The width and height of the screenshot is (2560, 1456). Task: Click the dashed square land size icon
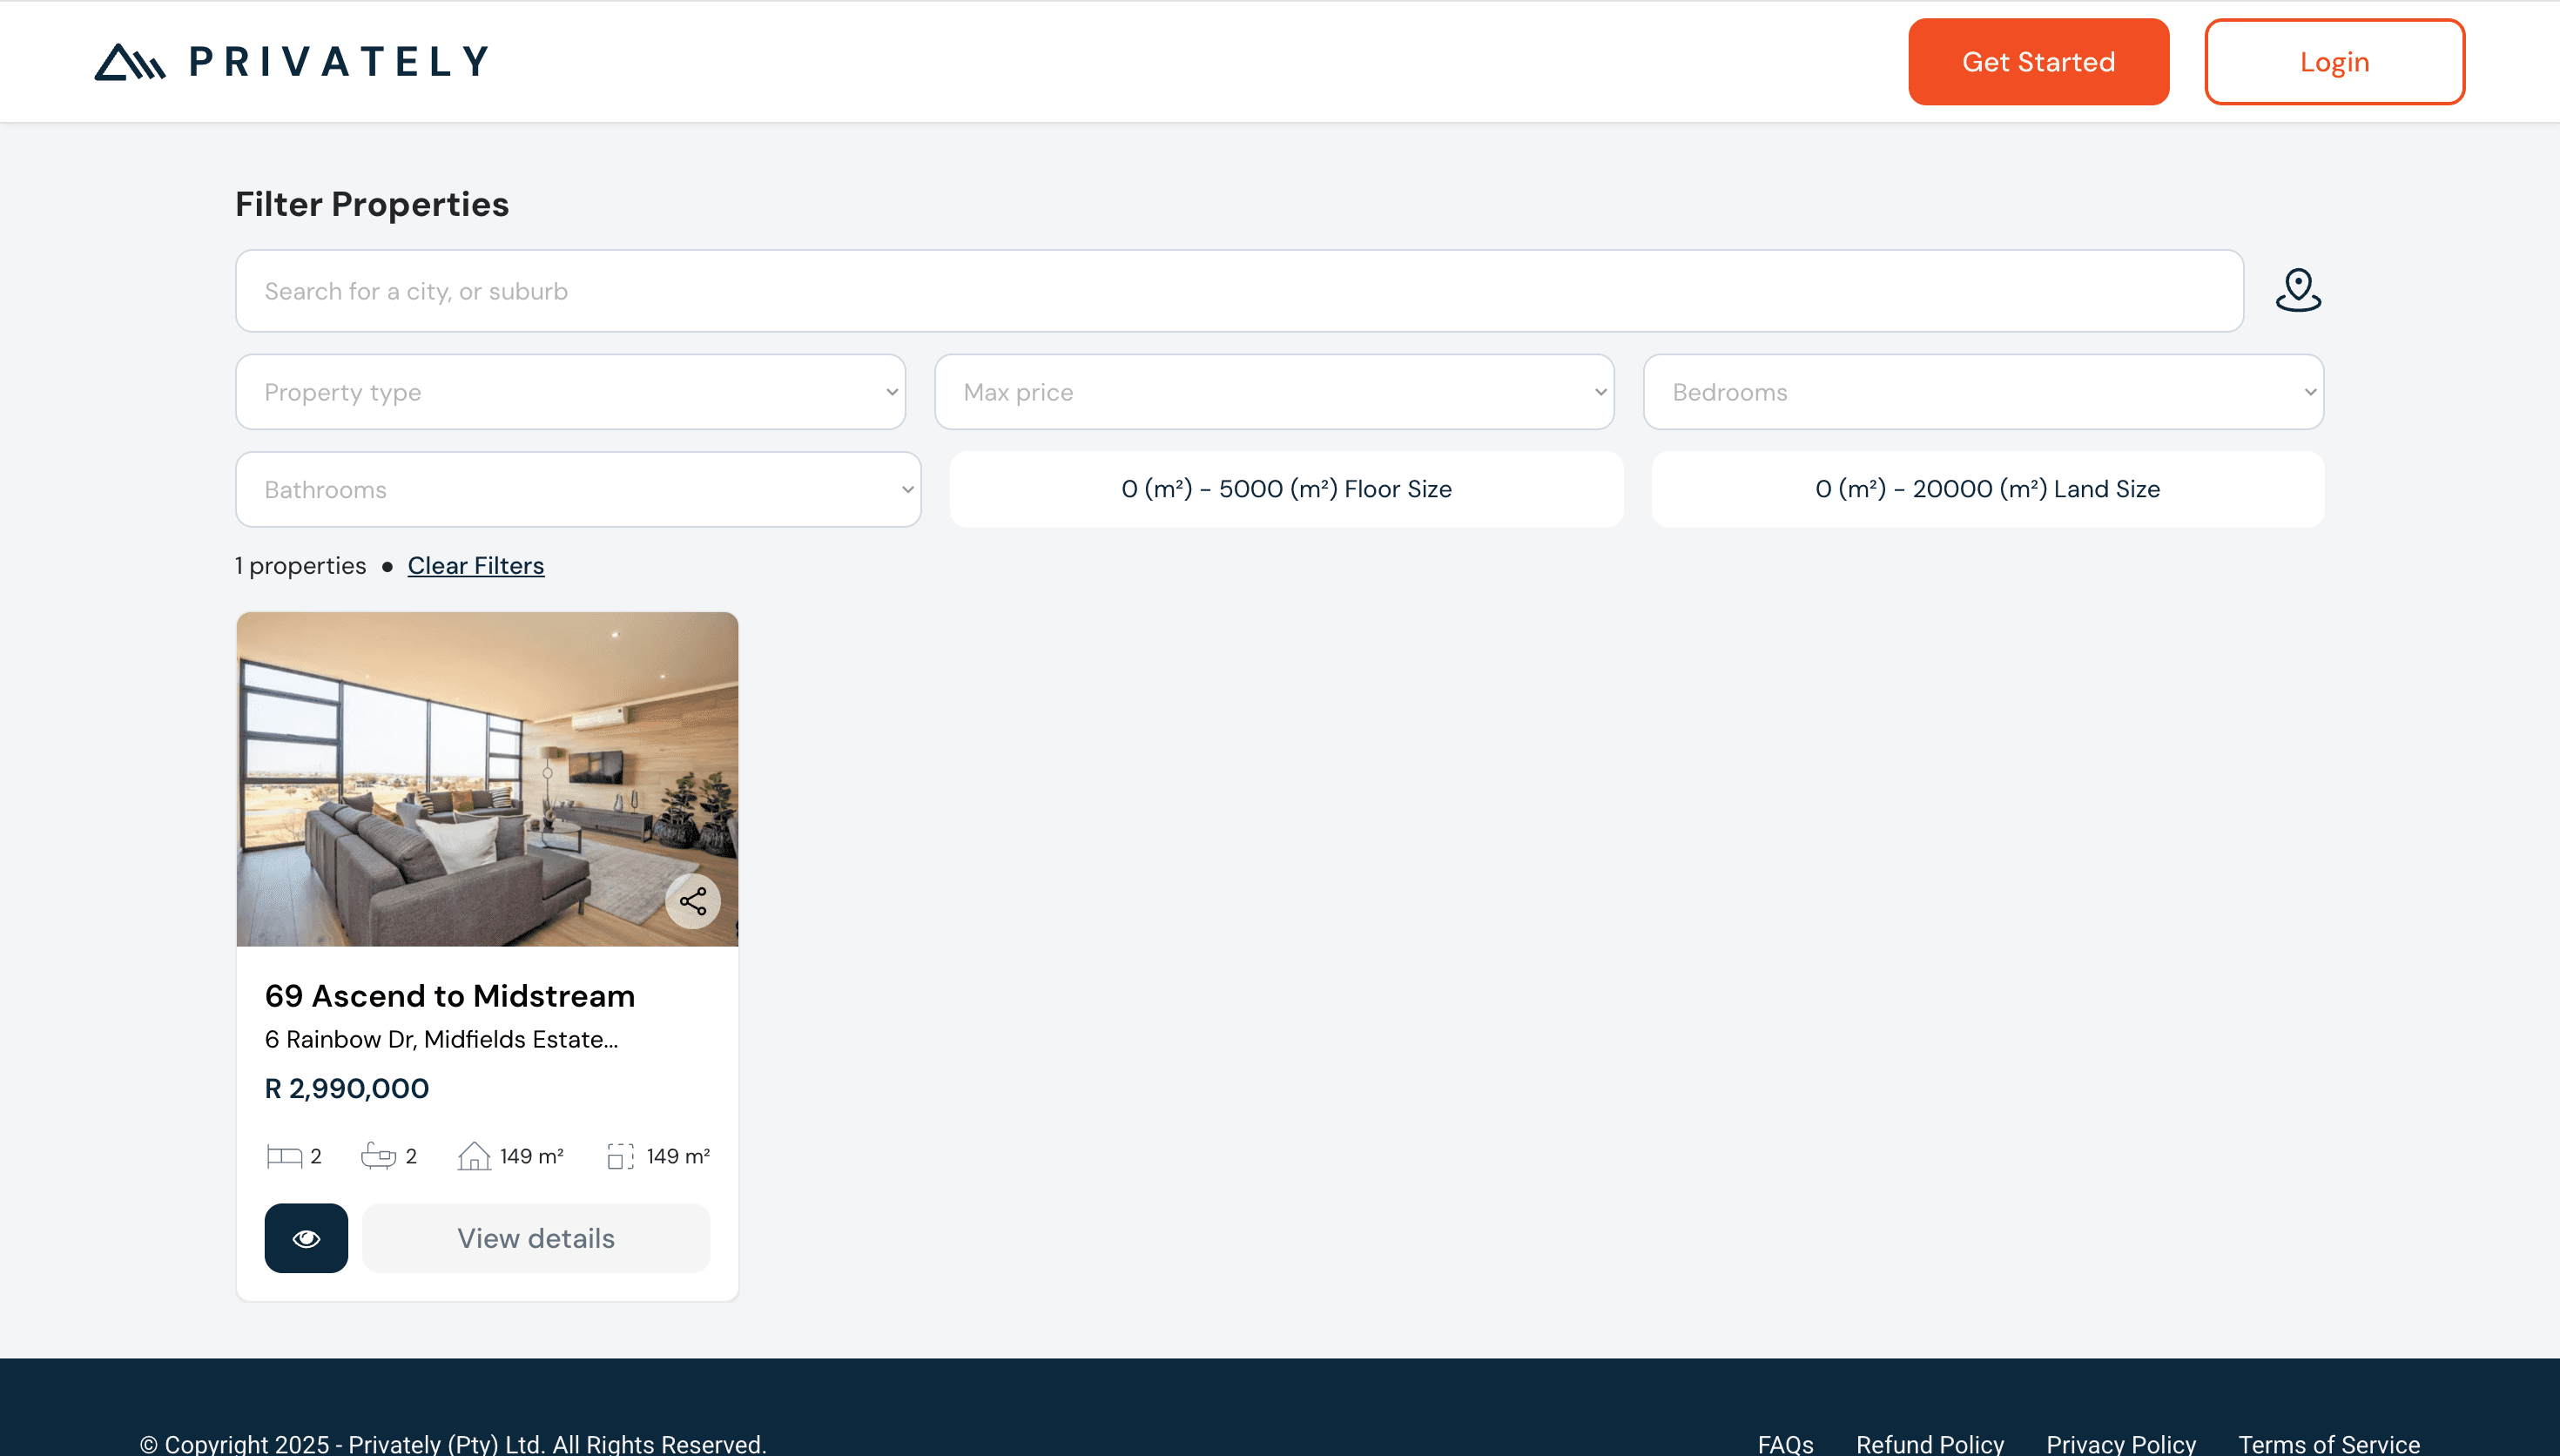click(x=620, y=1156)
